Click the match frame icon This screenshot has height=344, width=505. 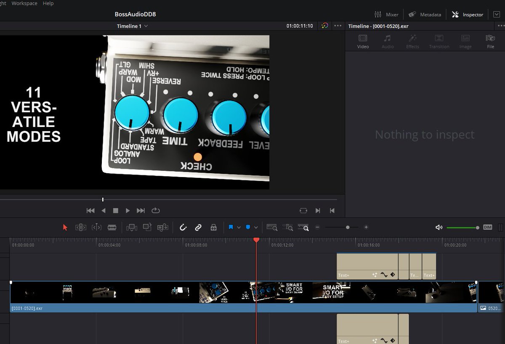(303, 211)
